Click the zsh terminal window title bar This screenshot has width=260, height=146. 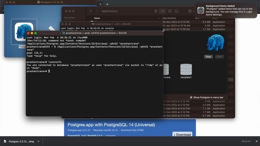click(x=111, y=24)
